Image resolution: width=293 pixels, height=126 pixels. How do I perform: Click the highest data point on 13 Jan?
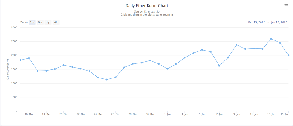point(271,39)
